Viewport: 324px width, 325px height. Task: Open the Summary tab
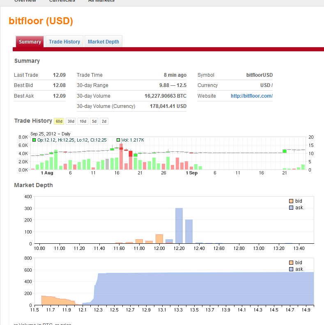pyautogui.click(x=30, y=42)
